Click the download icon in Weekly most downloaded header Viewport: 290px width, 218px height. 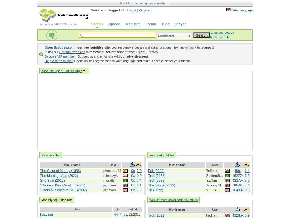click(237, 209)
